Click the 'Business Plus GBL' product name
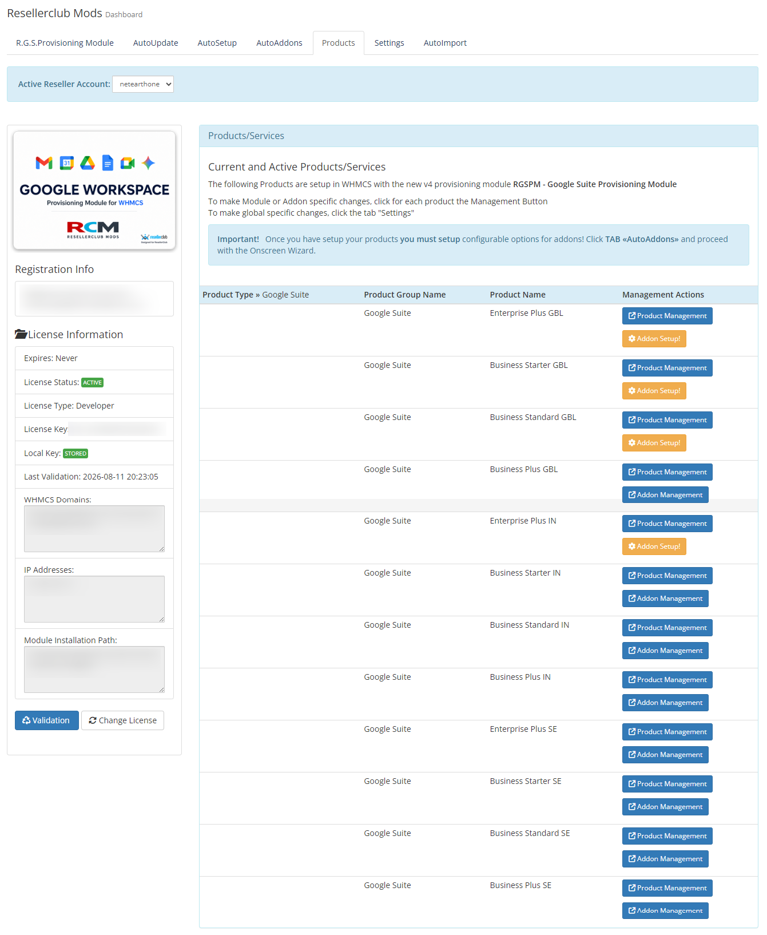 [x=523, y=469]
